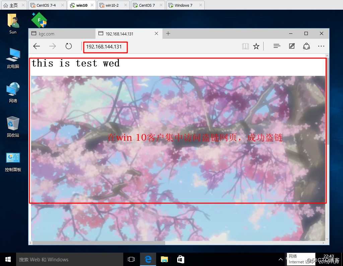Go back in the Edge browser
The image size is (343, 266).
pyautogui.click(x=37, y=46)
